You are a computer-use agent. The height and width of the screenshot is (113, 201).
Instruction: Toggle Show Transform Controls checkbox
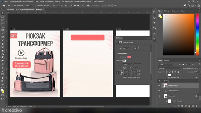coord(36,6)
